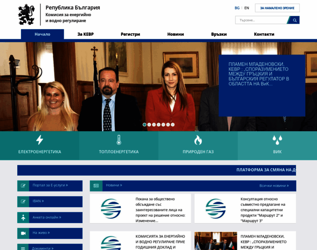The image size is (317, 250).
Task: Open news Комисията за енергийно и водно регулиране
Action: point(160,242)
